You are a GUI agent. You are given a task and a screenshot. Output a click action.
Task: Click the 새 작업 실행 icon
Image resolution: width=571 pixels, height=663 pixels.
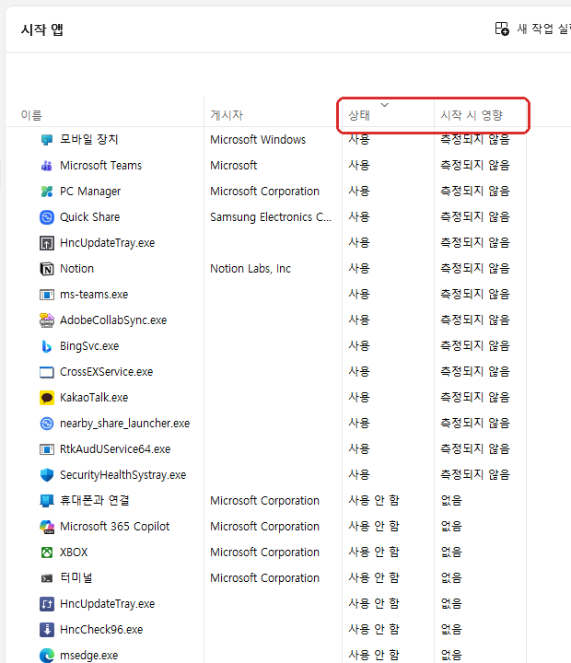[x=502, y=29]
